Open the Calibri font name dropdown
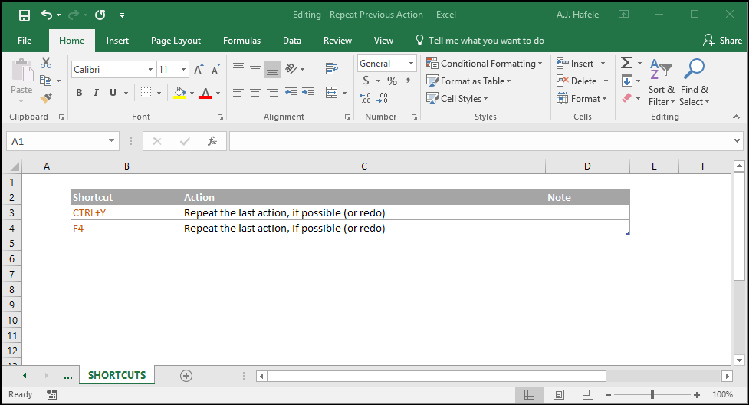 pyautogui.click(x=150, y=70)
